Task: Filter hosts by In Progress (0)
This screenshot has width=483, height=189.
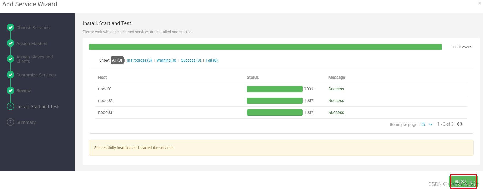Action: pos(139,60)
